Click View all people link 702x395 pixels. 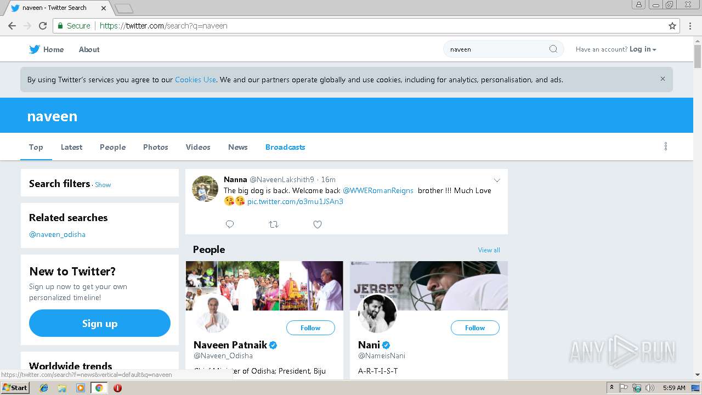[489, 250]
